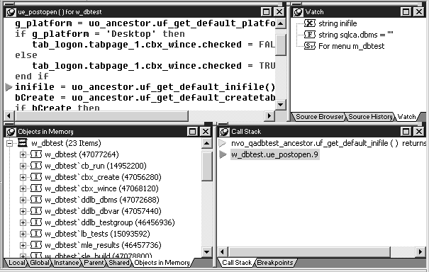Expand the w_dbtest`ddlb_dbms node
This screenshot has width=429, height=272.
23,200
